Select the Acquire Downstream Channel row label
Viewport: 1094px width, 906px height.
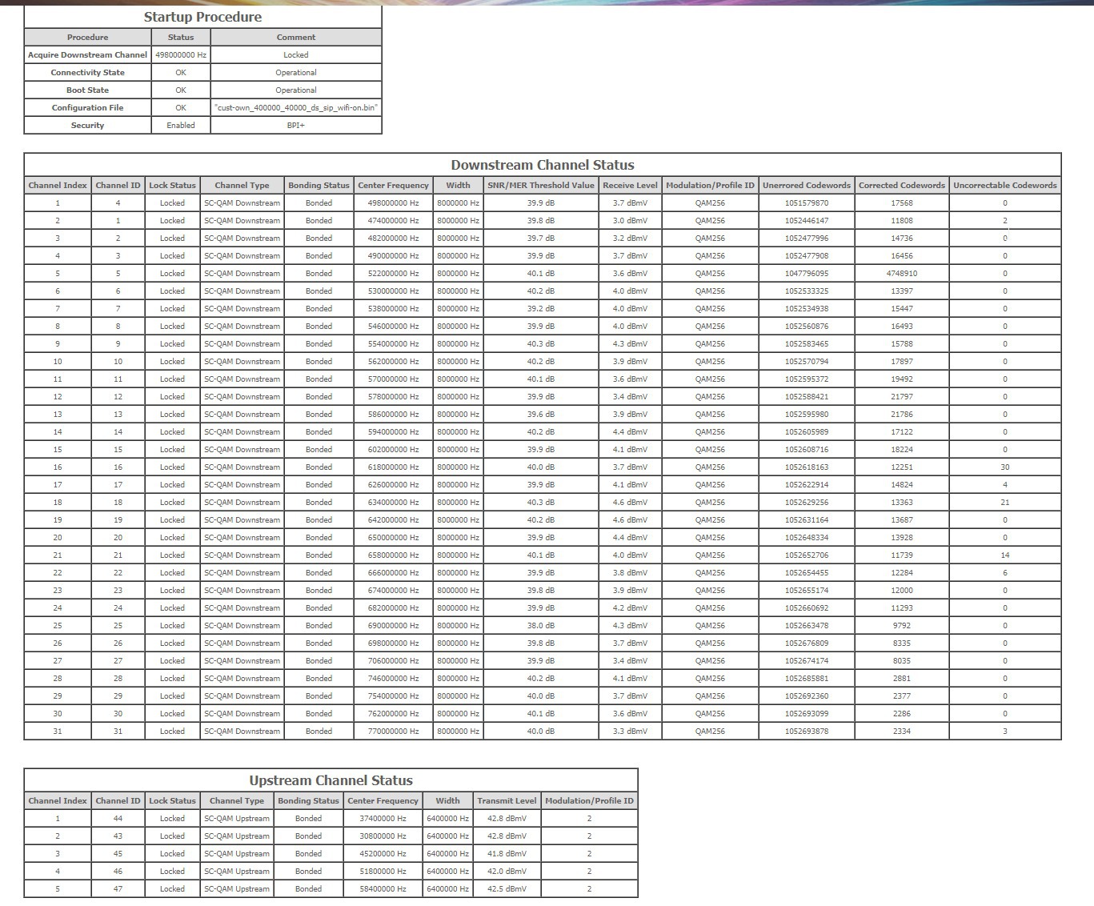pos(87,55)
